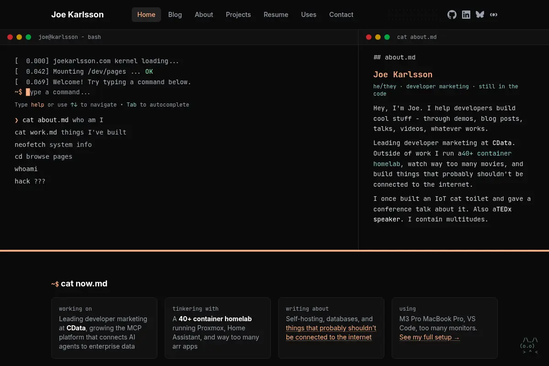Open the Bluesky butterfly icon
This screenshot has height=366, width=549.
[x=480, y=15]
